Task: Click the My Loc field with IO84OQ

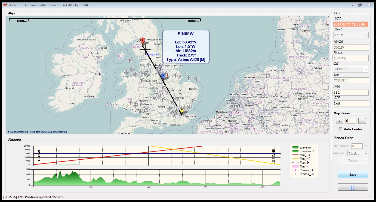Action: tap(351, 58)
